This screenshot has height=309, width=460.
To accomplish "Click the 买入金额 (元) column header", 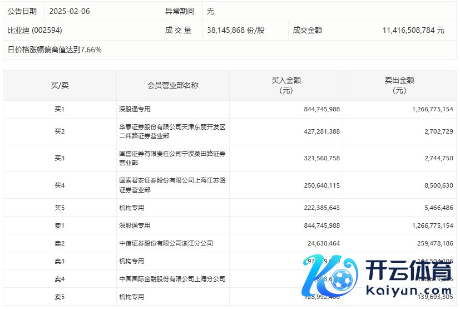I will tap(285, 85).
